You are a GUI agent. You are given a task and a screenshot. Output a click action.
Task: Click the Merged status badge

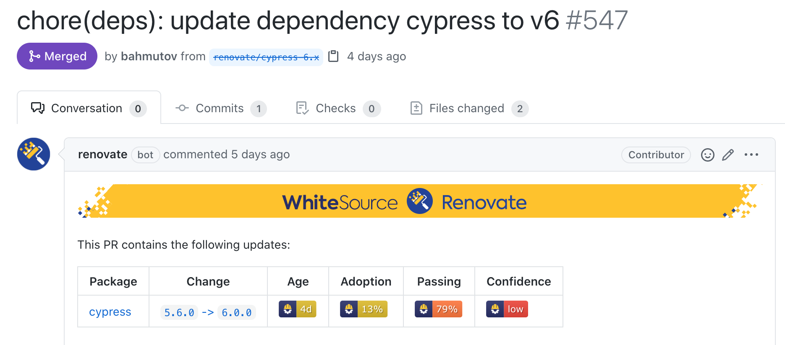(x=57, y=56)
